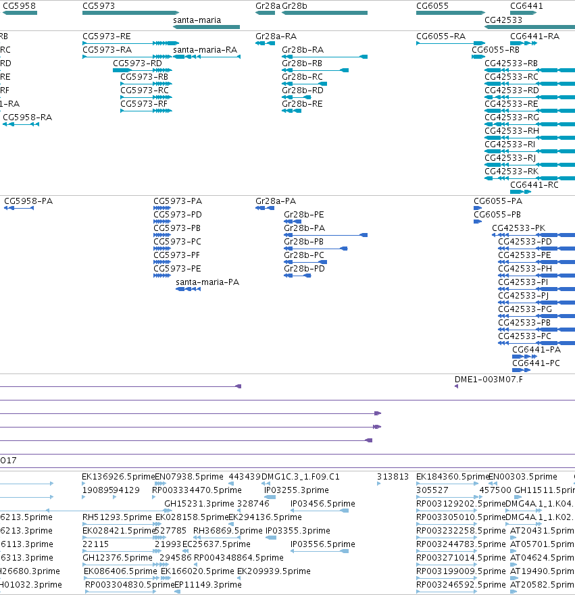Open the DMG1C.3_1.F09.C1 feature

(301, 477)
